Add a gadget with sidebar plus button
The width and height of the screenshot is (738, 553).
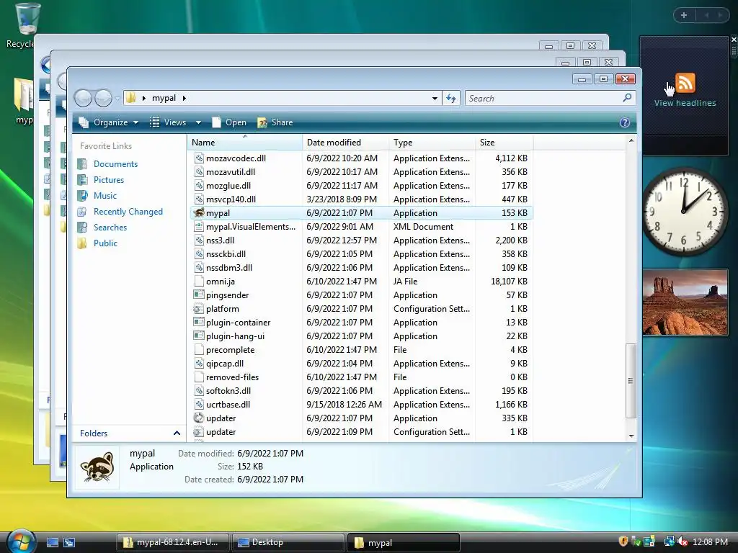[684, 15]
